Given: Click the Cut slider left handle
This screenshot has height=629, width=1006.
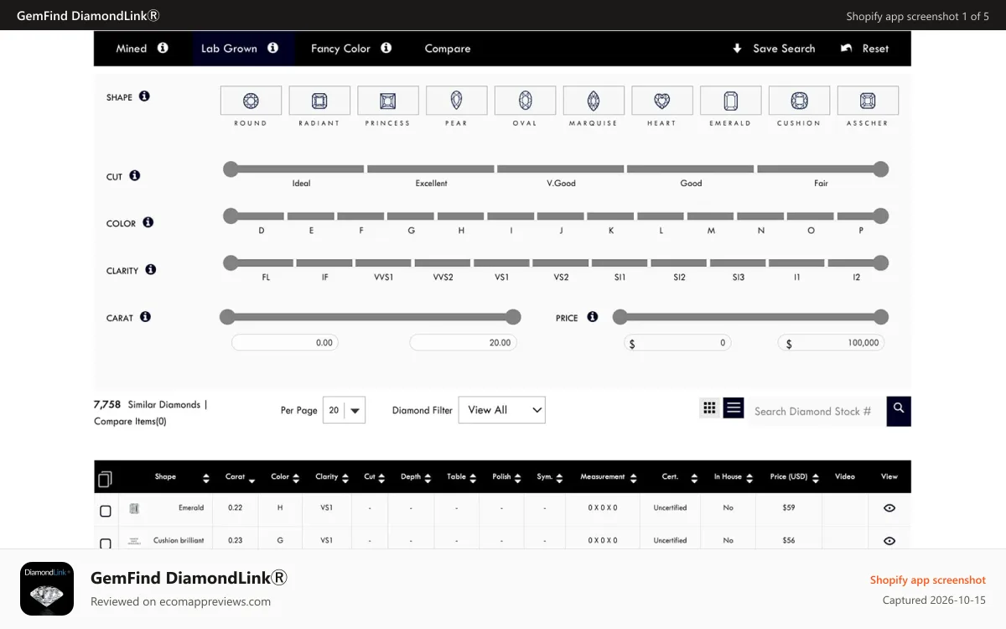Looking at the screenshot, I should pos(231,169).
